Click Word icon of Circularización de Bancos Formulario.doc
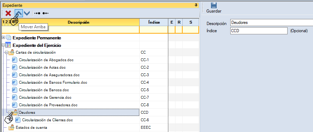 tap(15, 82)
